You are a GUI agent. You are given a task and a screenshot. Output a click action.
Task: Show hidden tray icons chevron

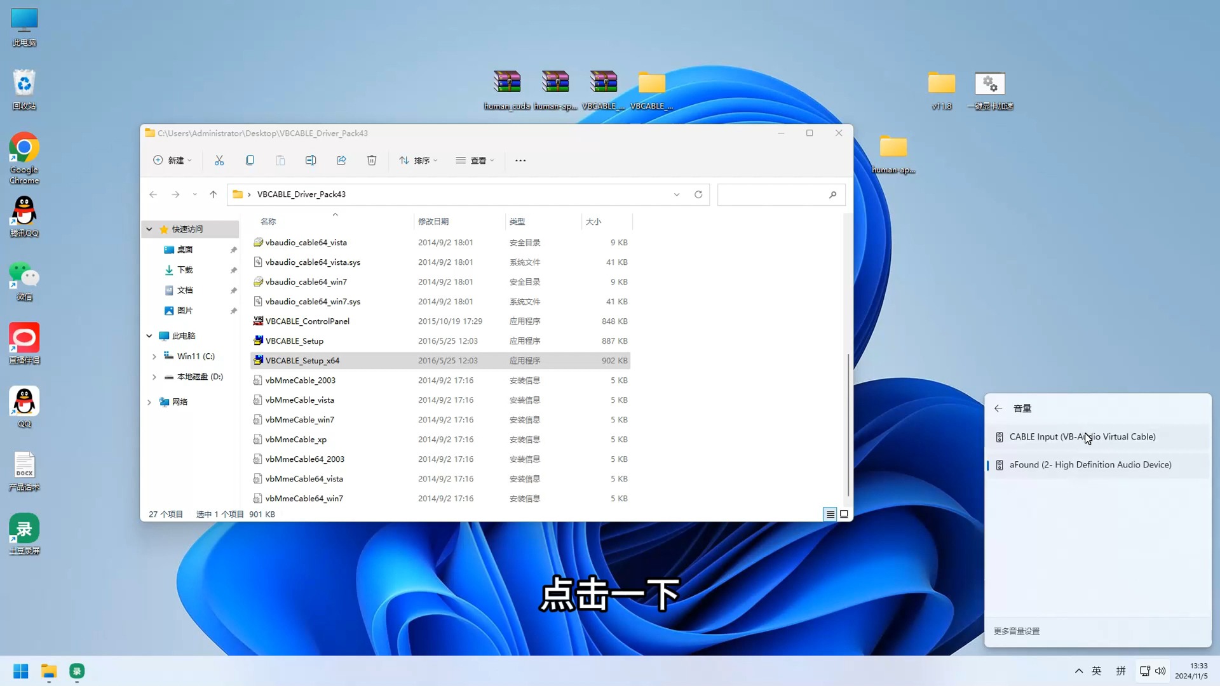pos(1079,671)
